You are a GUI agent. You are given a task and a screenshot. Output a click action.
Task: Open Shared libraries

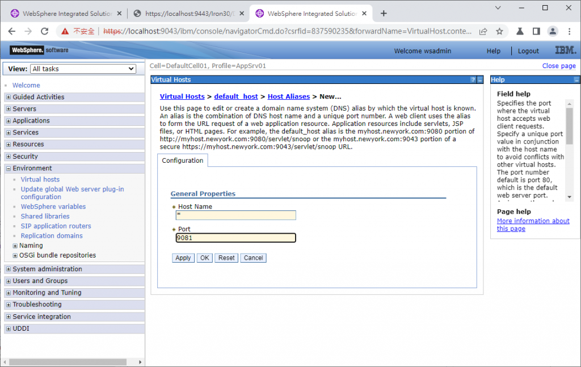tap(45, 216)
